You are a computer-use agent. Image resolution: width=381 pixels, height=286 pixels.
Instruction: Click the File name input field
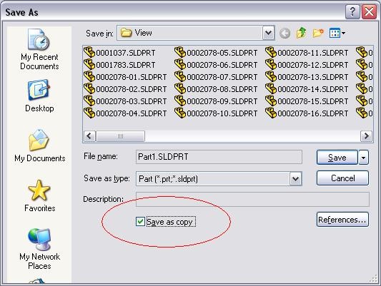pos(219,157)
